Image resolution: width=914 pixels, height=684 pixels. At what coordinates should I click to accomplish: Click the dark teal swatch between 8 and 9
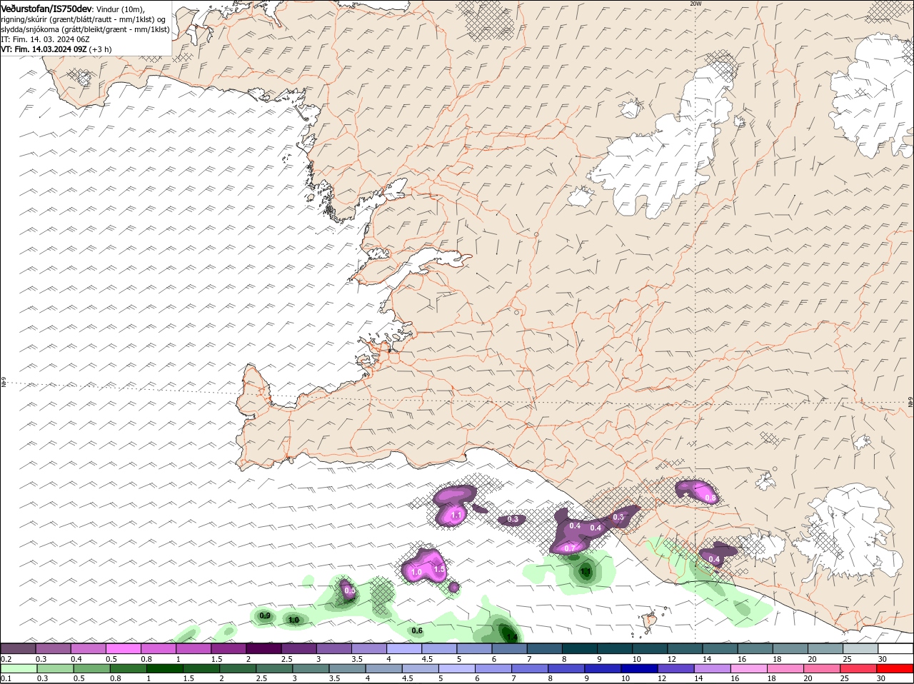[x=580, y=648]
